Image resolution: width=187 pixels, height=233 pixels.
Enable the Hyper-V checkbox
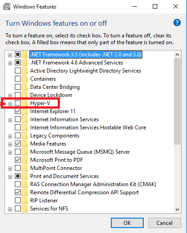(18, 103)
